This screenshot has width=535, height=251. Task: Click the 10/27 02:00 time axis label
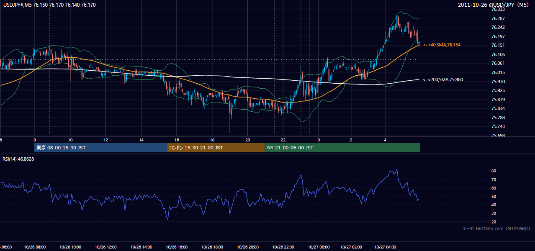(x=351, y=247)
